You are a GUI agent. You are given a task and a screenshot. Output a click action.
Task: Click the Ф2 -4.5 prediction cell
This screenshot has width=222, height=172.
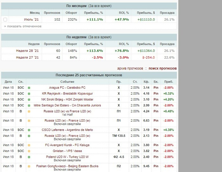(x=119, y=157)
